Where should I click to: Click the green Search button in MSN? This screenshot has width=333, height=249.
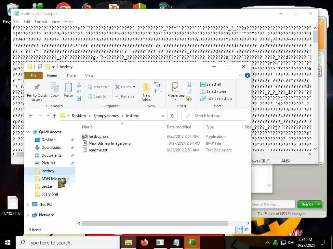[307, 204]
